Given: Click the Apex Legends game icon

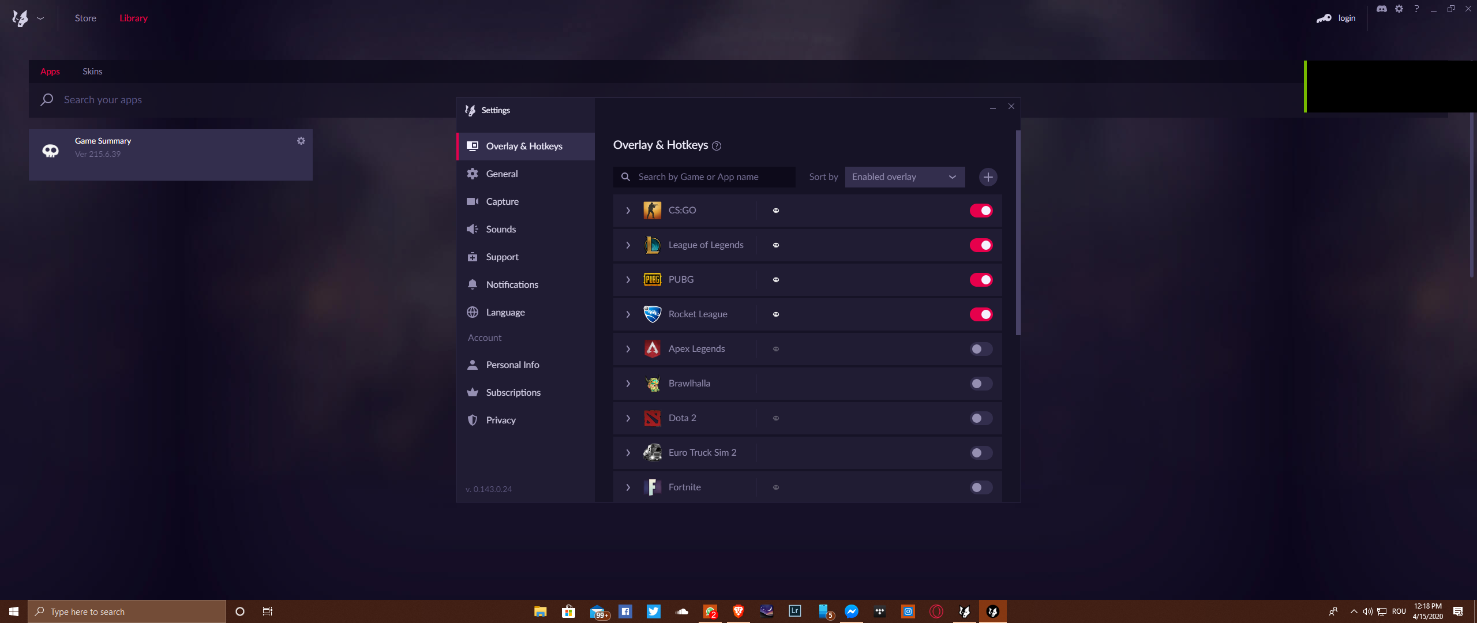Looking at the screenshot, I should point(652,348).
